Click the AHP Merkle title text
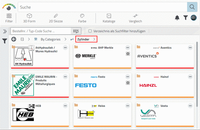The width and height of the screenshot is (200, 130). pos(106,48)
